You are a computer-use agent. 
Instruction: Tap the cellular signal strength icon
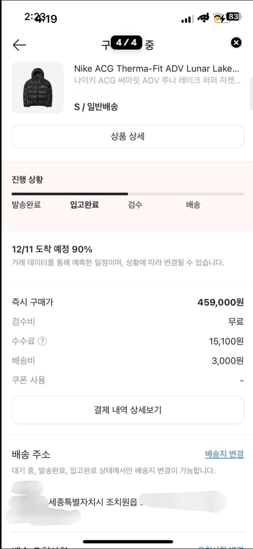click(187, 19)
